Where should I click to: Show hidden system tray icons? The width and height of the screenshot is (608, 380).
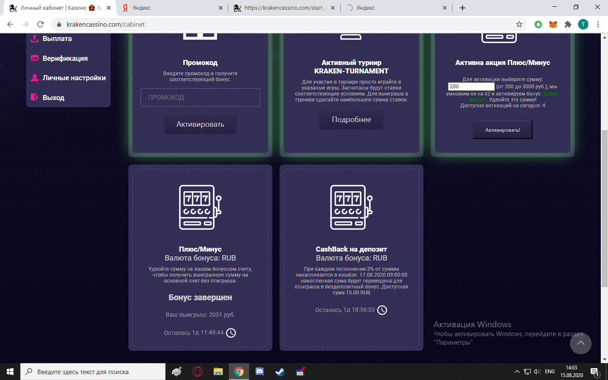point(517,372)
